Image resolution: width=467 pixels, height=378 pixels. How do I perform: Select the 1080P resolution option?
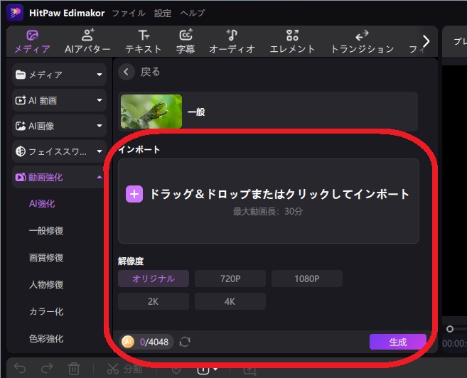click(x=307, y=279)
